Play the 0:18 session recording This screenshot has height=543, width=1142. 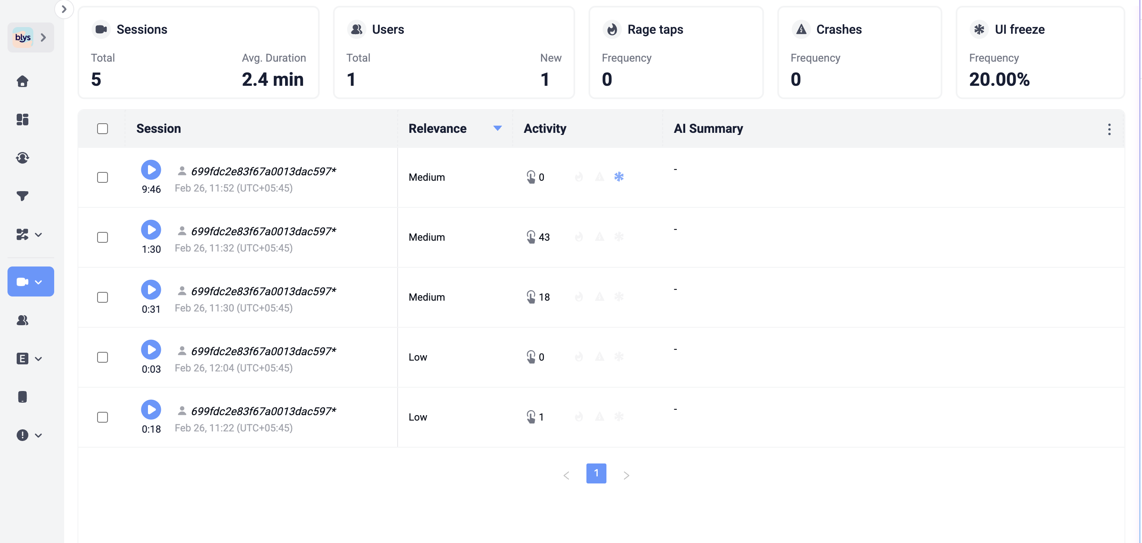[151, 410]
